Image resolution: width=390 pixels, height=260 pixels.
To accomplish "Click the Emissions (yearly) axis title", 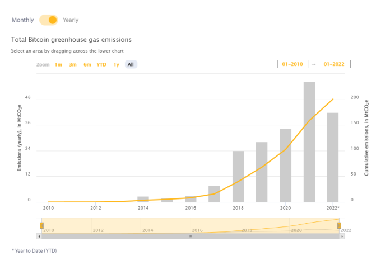I will pyautogui.click(x=19, y=138).
